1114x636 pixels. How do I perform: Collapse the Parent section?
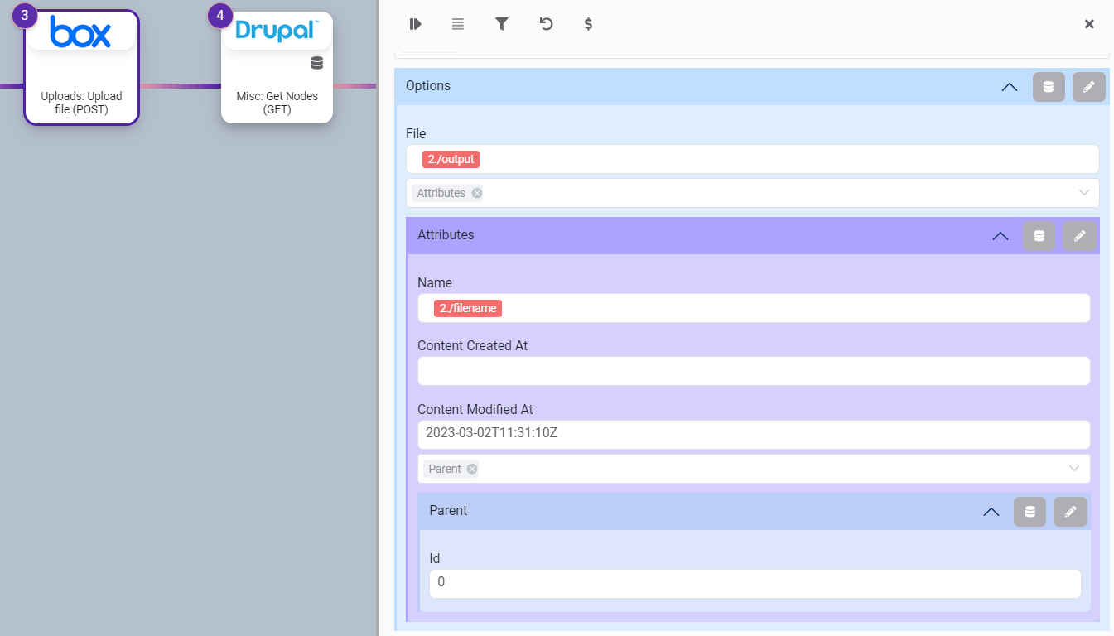[x=991, y=512]
